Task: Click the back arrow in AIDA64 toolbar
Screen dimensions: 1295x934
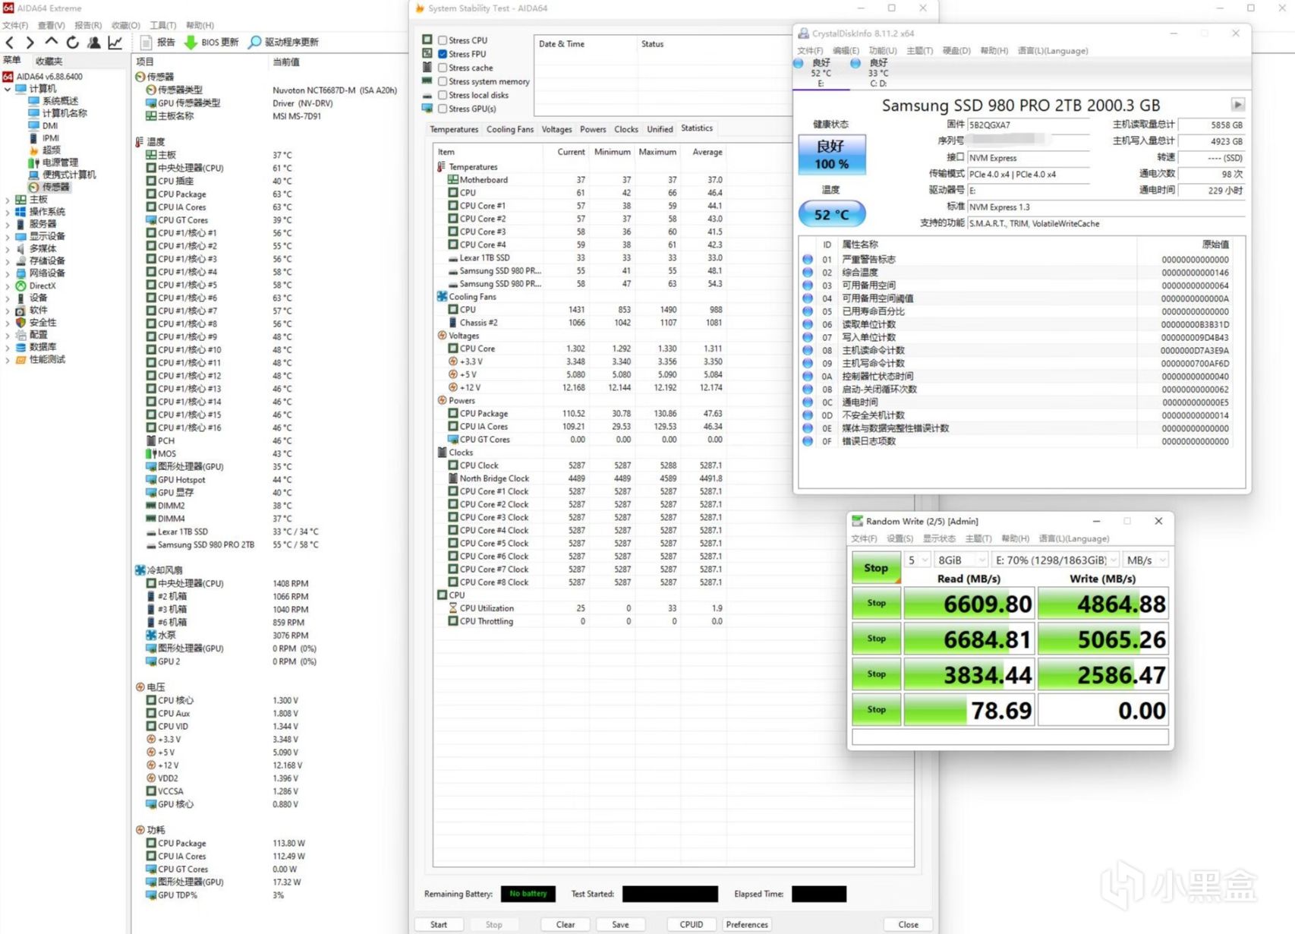Action: (x=10, y=43)
